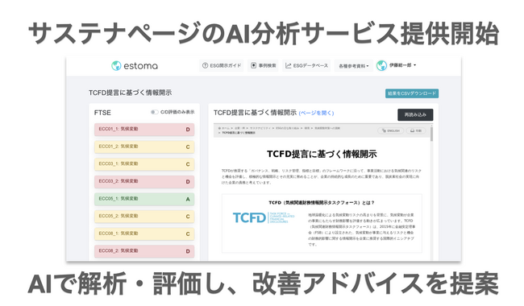The height and width of the screenshot is (306, 524).
Task: Open ESGデータベース chart icon
Action: [288, 65]
